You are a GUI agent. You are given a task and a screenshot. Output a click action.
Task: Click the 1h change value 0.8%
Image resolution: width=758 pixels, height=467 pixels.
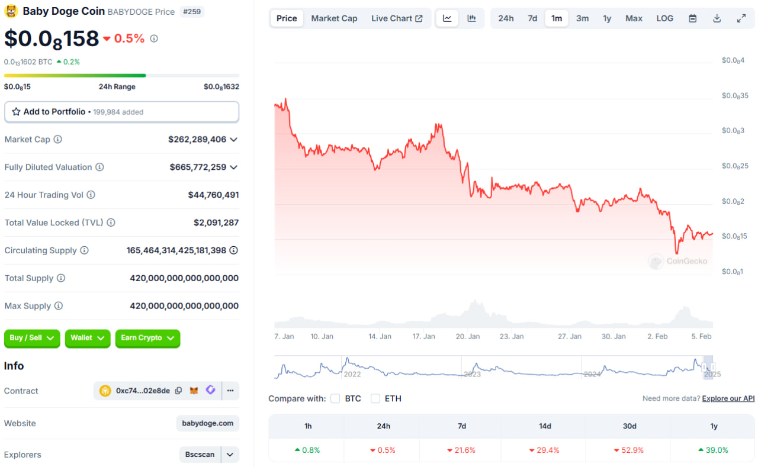(307, 450)
